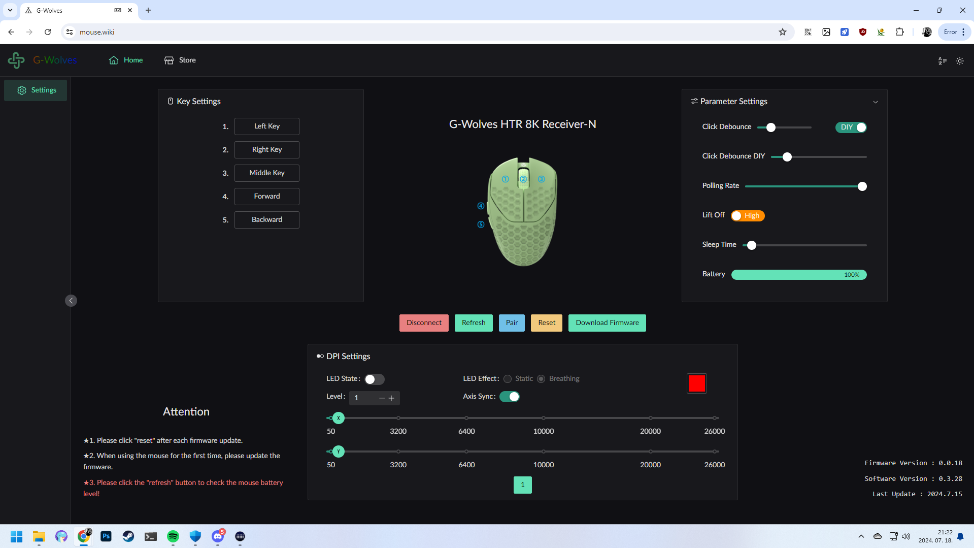Click the browser back arrow
Image resolution: width=974 pixels, height=548 pixels.
click(11, 32)
